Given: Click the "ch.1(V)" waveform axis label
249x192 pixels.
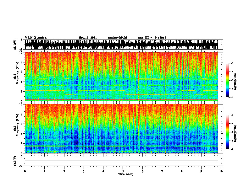Looking at the screenshot, I should pyautogui.click(x=15, y=45).
